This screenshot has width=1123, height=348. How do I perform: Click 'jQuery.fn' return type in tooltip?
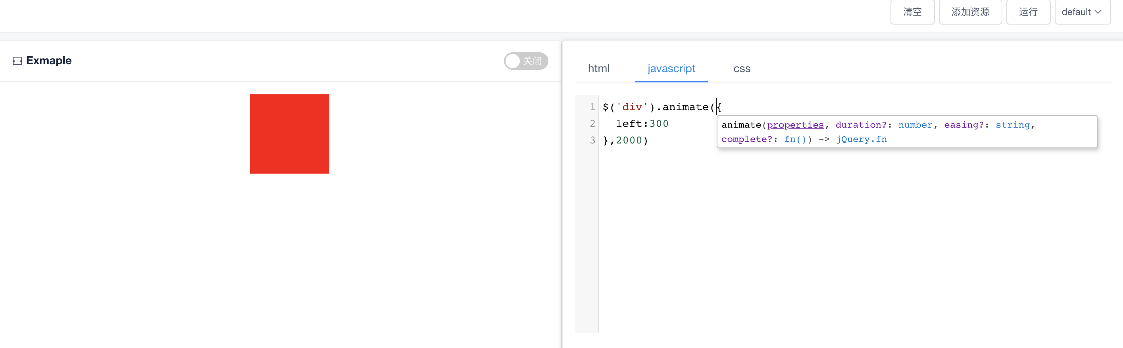tap(861, 140)
